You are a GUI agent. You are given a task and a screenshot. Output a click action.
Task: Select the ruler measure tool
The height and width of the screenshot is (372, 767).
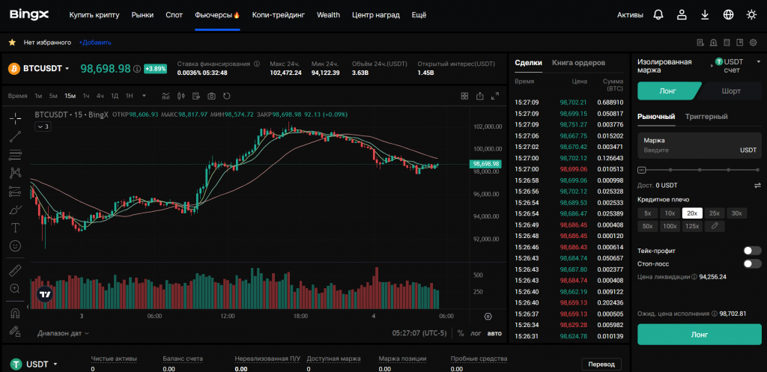tap(15, 270)
